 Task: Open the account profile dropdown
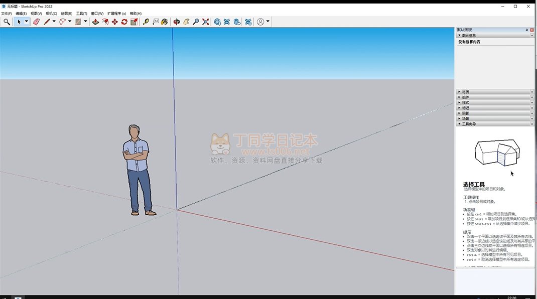tap(268, 22)
